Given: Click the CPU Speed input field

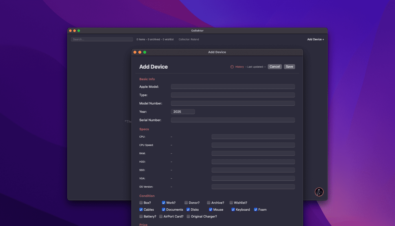Looking at the screenshot, I should coord(253,145).
